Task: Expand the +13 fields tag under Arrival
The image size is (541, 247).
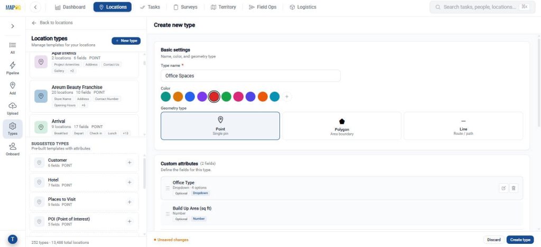Action: click(x=126, y=133)
